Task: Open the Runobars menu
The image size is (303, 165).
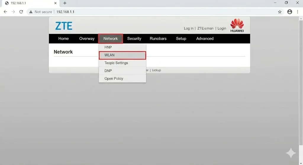Action: pyautogui.click(x=158, y=39)
